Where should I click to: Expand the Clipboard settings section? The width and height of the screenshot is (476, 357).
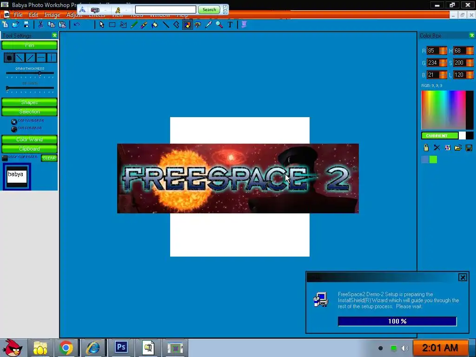pyautogui.click(x=29, y=149)
